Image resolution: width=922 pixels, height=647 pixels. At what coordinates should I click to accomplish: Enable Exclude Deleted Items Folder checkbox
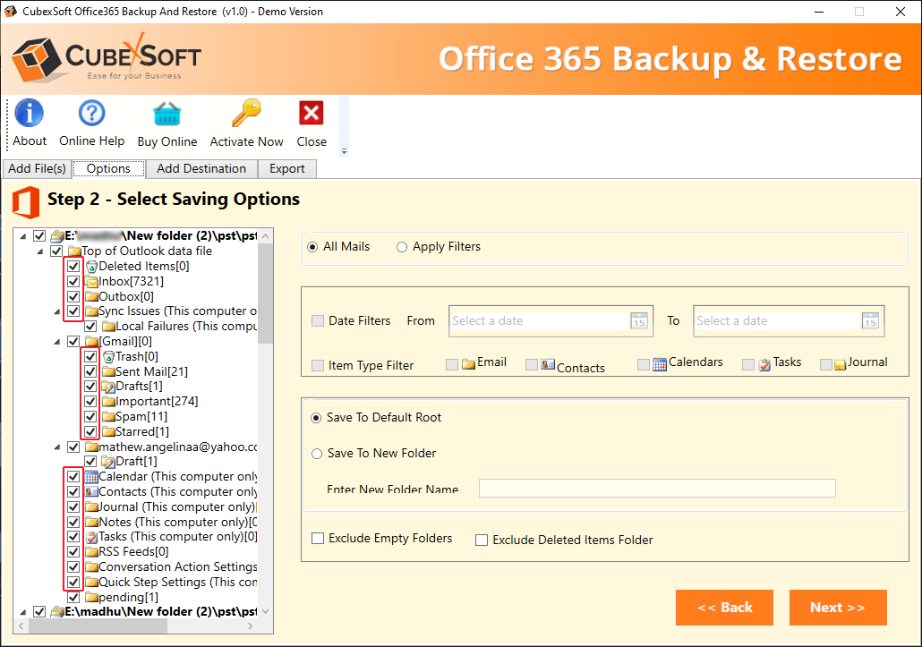click(x=482, y=540)
